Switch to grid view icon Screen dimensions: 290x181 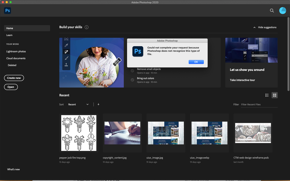pyautogui.click(x=274, y=95)
